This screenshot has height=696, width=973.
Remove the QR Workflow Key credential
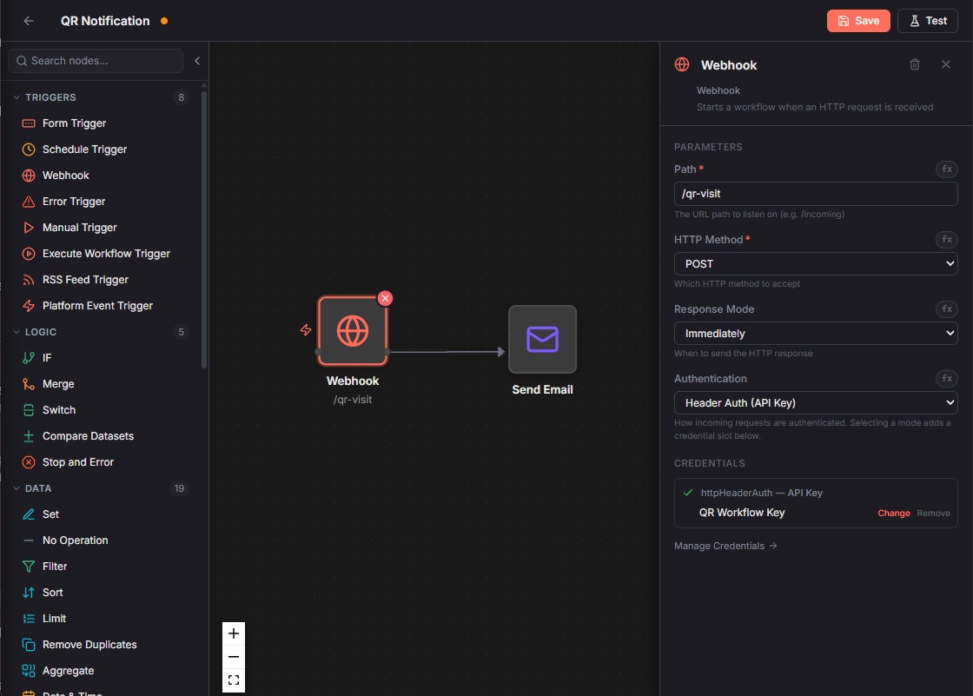click(x=933, y=513)
